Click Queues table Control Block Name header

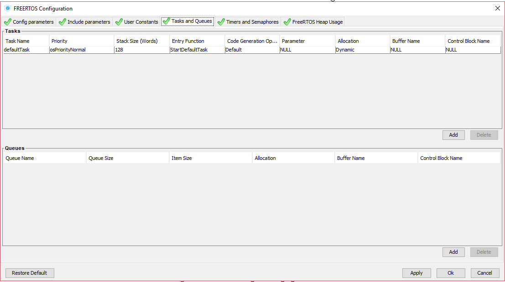click(459, 158)
